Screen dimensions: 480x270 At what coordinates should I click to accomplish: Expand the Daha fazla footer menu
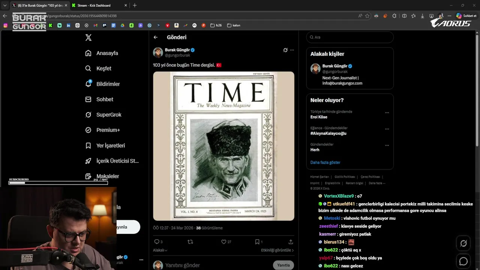(x=377, y=183)
